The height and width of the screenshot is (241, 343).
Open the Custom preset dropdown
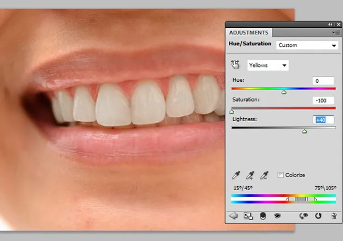click(307, 45)
